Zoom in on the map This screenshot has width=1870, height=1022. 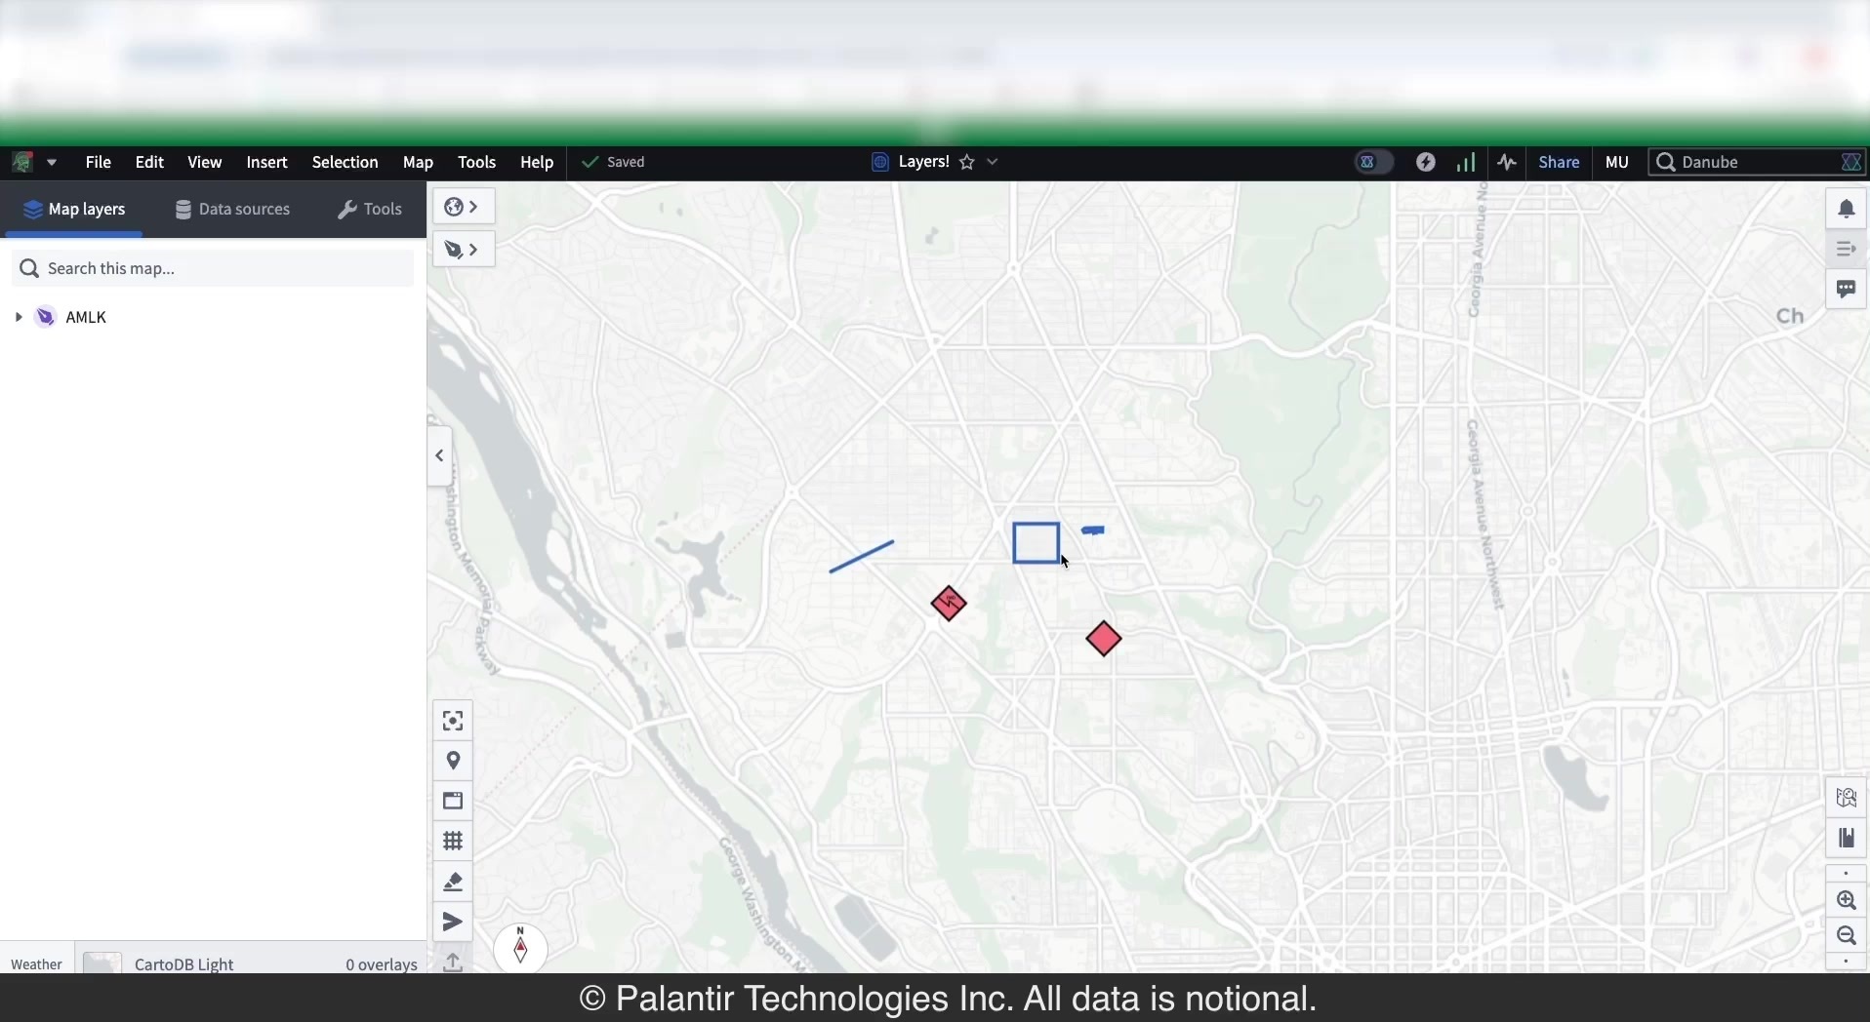tap(1847, 900)
